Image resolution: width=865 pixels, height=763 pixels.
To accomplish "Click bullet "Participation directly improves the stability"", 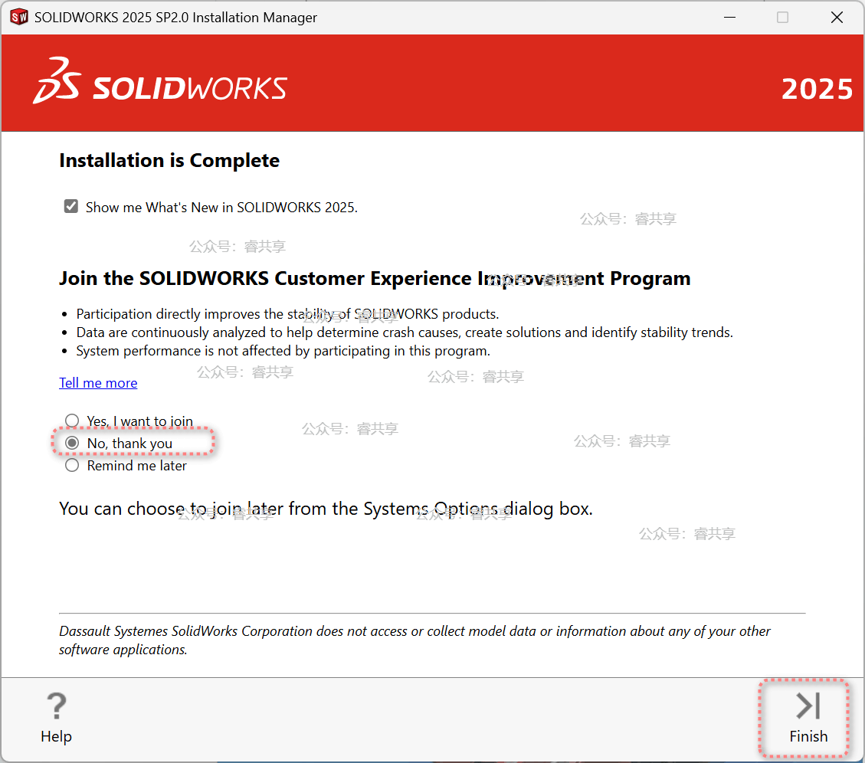I will point(287,314).
